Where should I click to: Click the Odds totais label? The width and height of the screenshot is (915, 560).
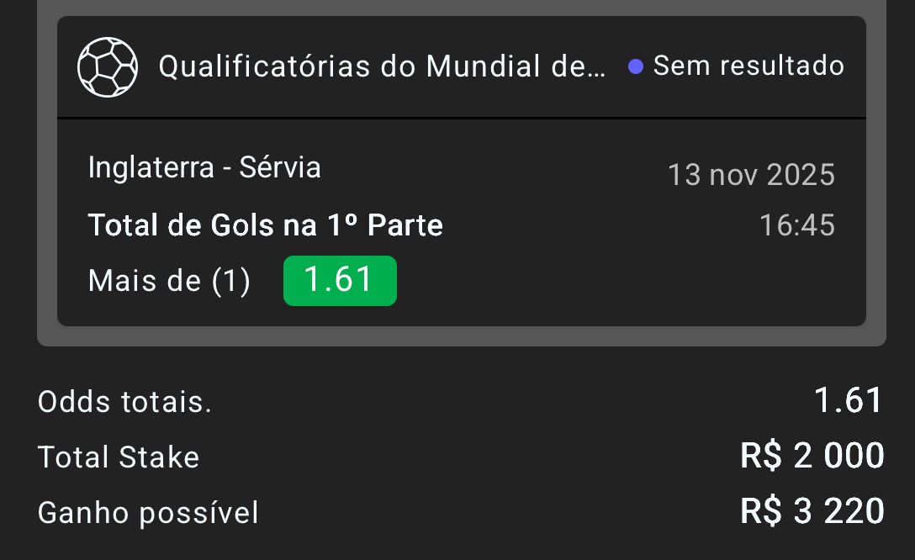(124, 403)
